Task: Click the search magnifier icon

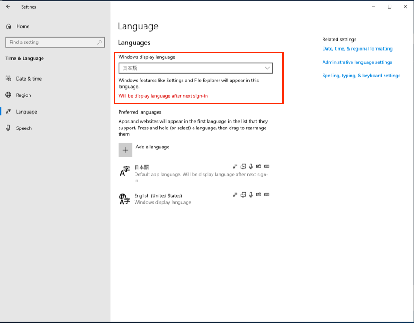Action: tap(99, 42)
